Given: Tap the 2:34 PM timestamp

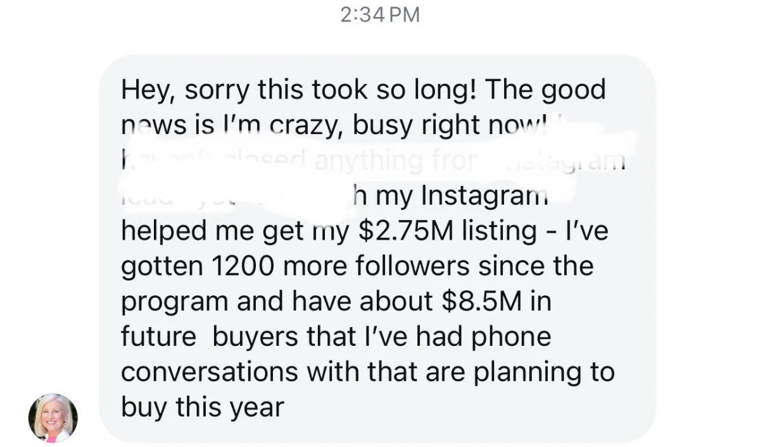Looking at the screenshot, I should click(380, 15).
